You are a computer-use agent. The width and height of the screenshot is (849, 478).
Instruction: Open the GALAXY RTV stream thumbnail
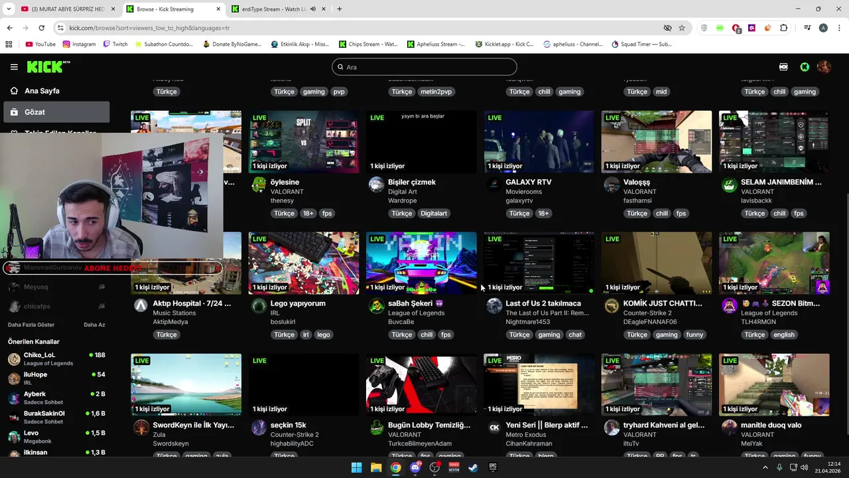pyautogui.click(x=539, y=141)
